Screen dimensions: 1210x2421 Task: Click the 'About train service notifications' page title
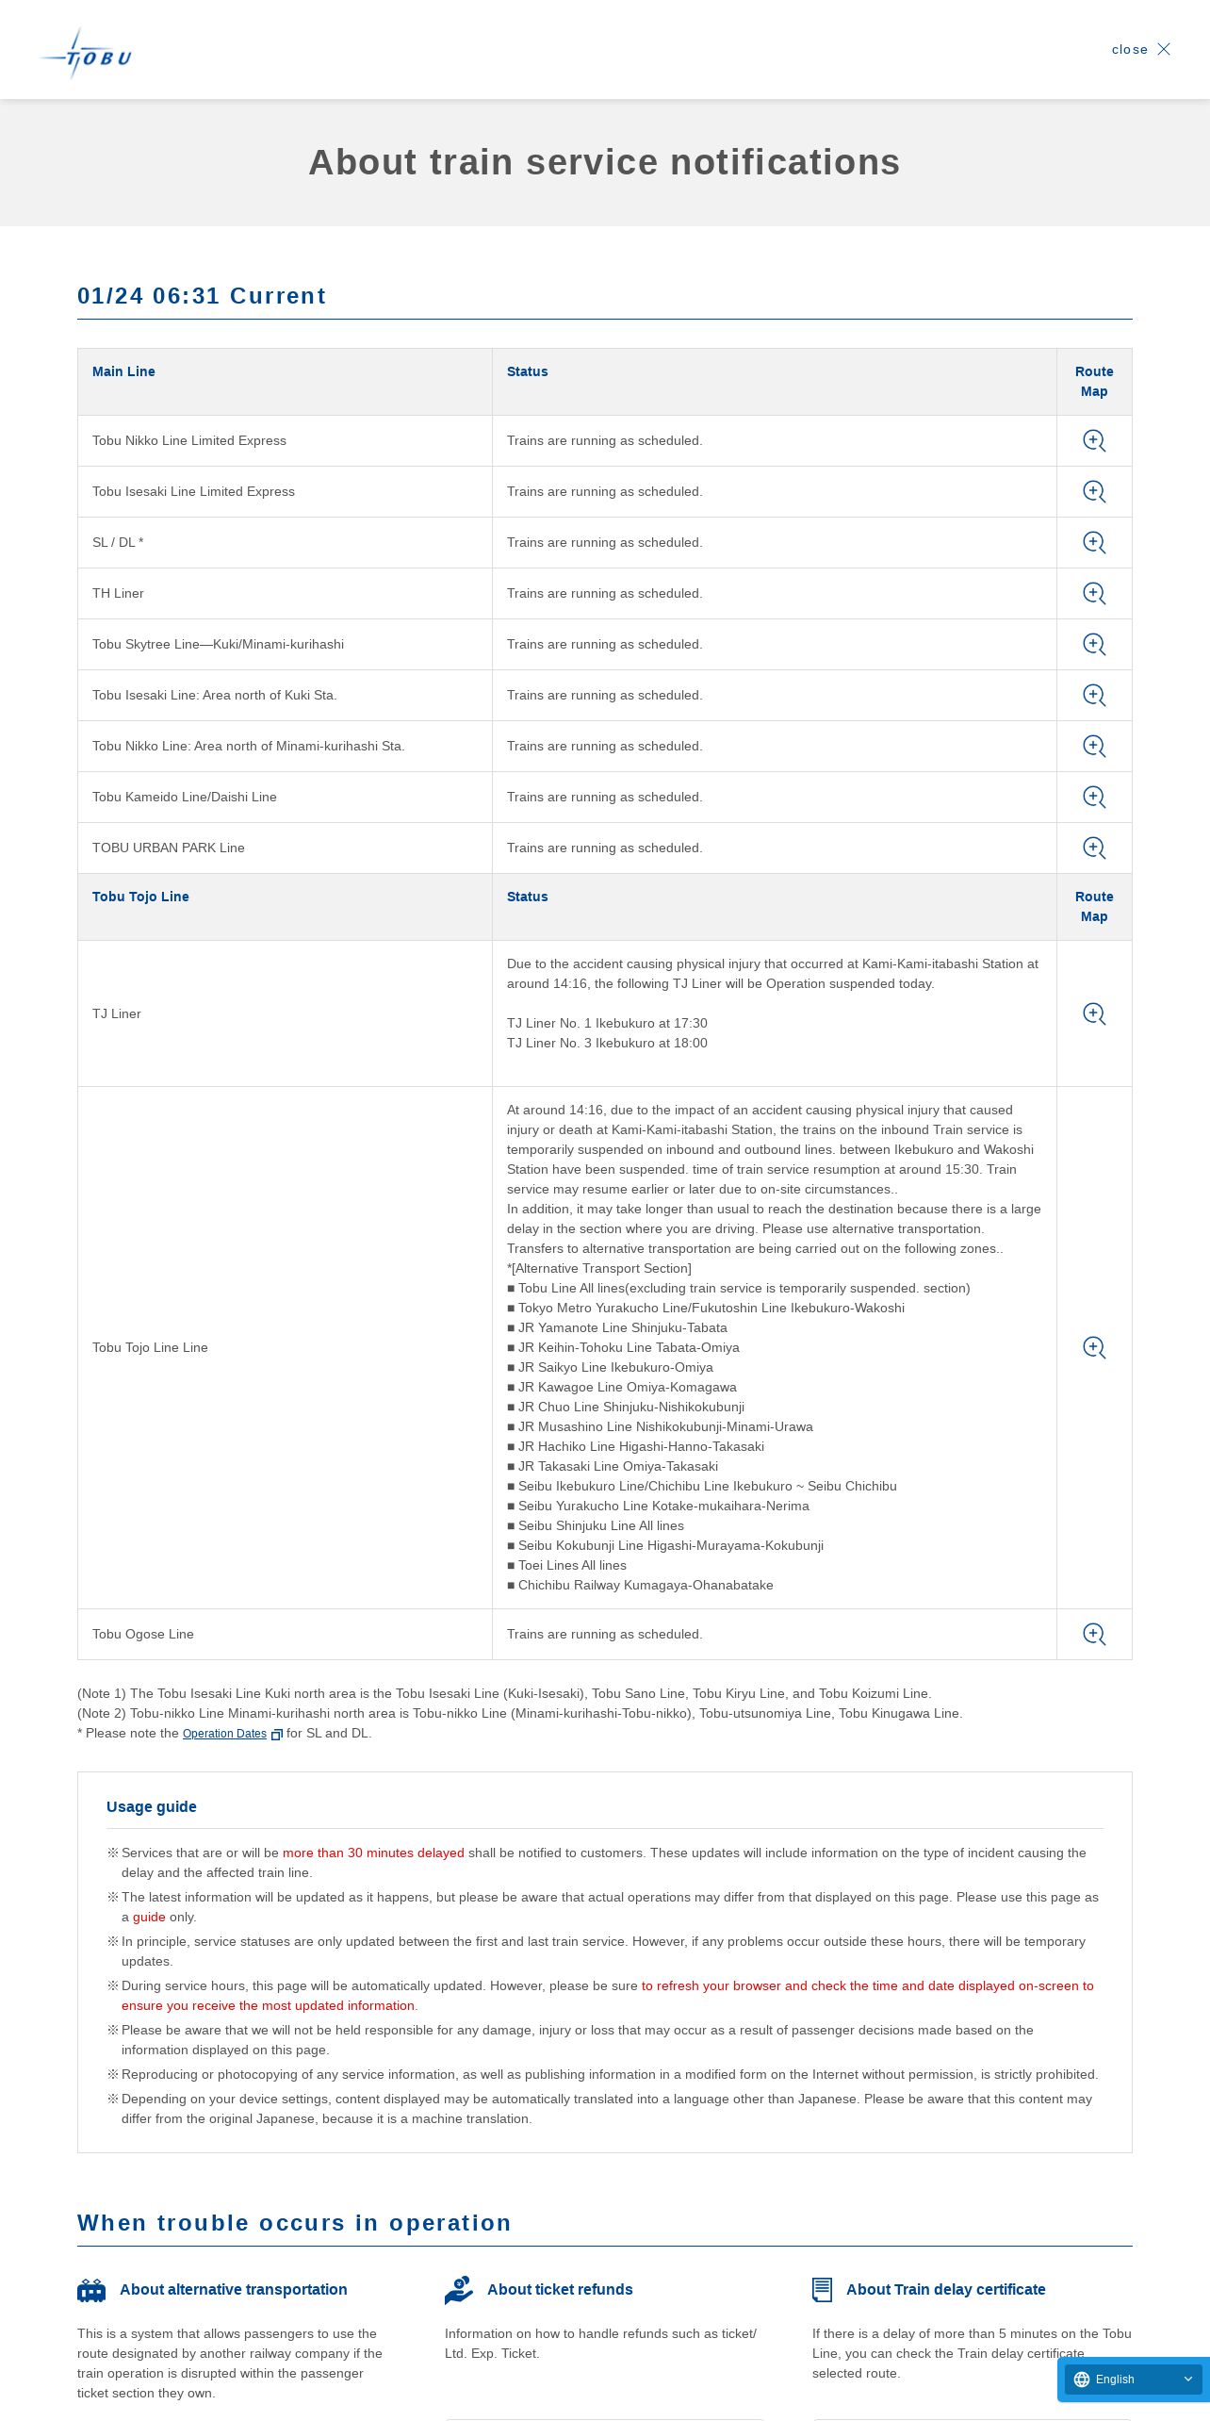coord(605,162)
